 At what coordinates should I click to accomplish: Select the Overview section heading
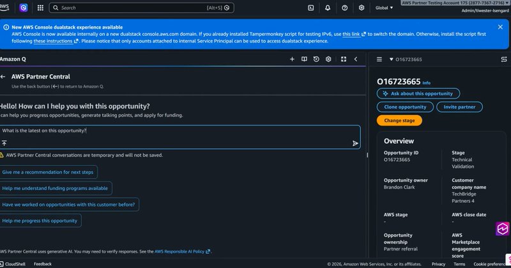[x=399, y=141]
